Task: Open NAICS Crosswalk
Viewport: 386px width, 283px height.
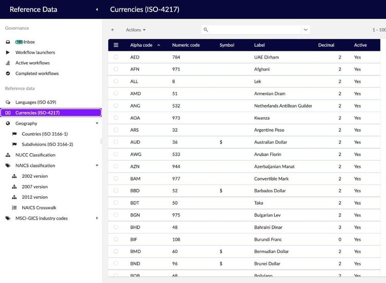Action: click(39, 208)
